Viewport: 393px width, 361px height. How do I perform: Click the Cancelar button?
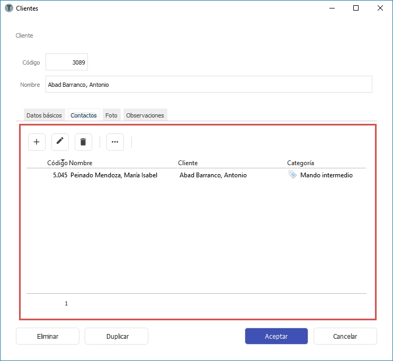[345, 336]
